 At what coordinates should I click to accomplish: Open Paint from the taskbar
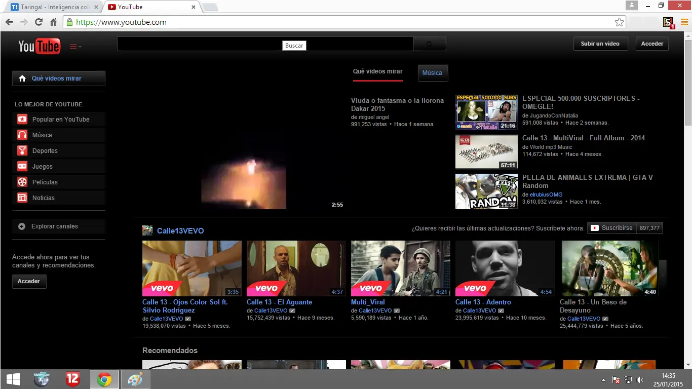tap(135, 379)
